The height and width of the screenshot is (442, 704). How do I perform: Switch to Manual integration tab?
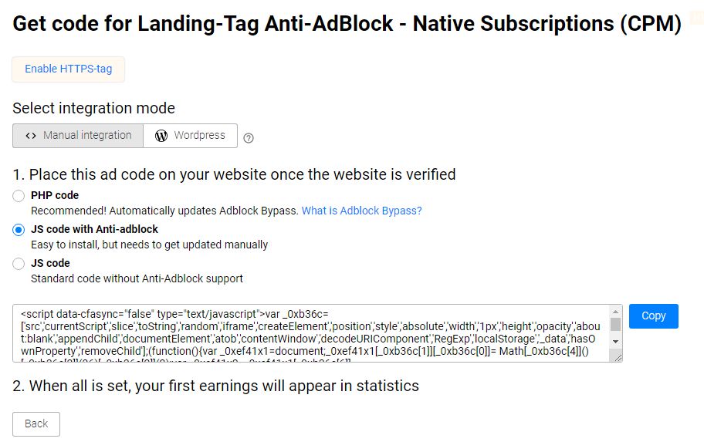click(x=78, y=136)
